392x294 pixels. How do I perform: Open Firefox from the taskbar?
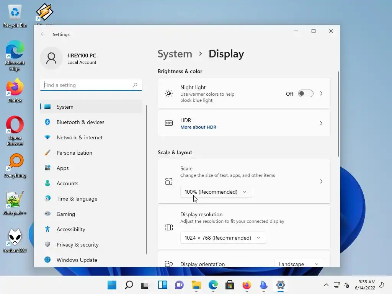[247, 285]
